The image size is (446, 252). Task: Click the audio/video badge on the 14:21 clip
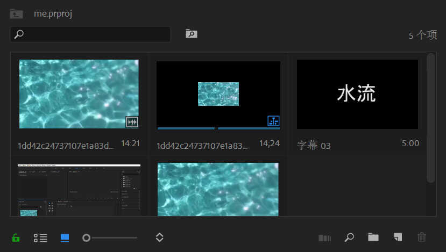pyautogui.click(x=132, y=122)
